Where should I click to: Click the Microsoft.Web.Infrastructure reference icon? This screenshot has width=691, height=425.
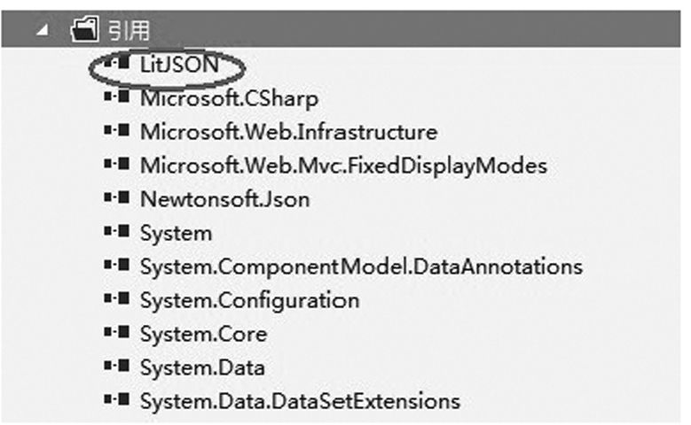(x=117, y=130)
